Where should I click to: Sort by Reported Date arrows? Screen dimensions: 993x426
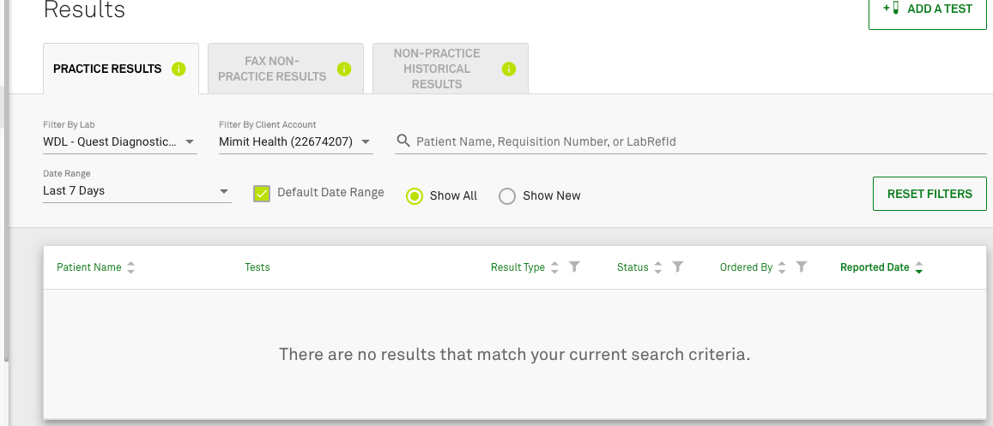pos(919,267)
